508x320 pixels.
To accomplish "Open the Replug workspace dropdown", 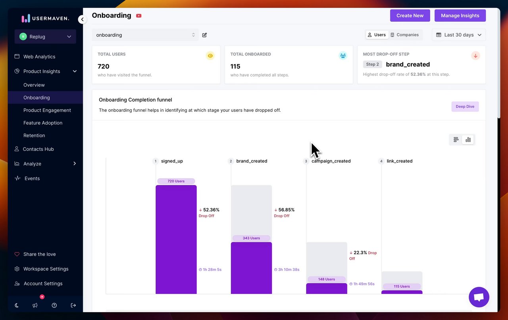I will coord(45,36).
